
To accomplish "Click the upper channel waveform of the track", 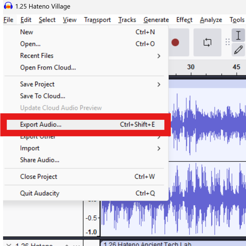I will click(207, 124).
